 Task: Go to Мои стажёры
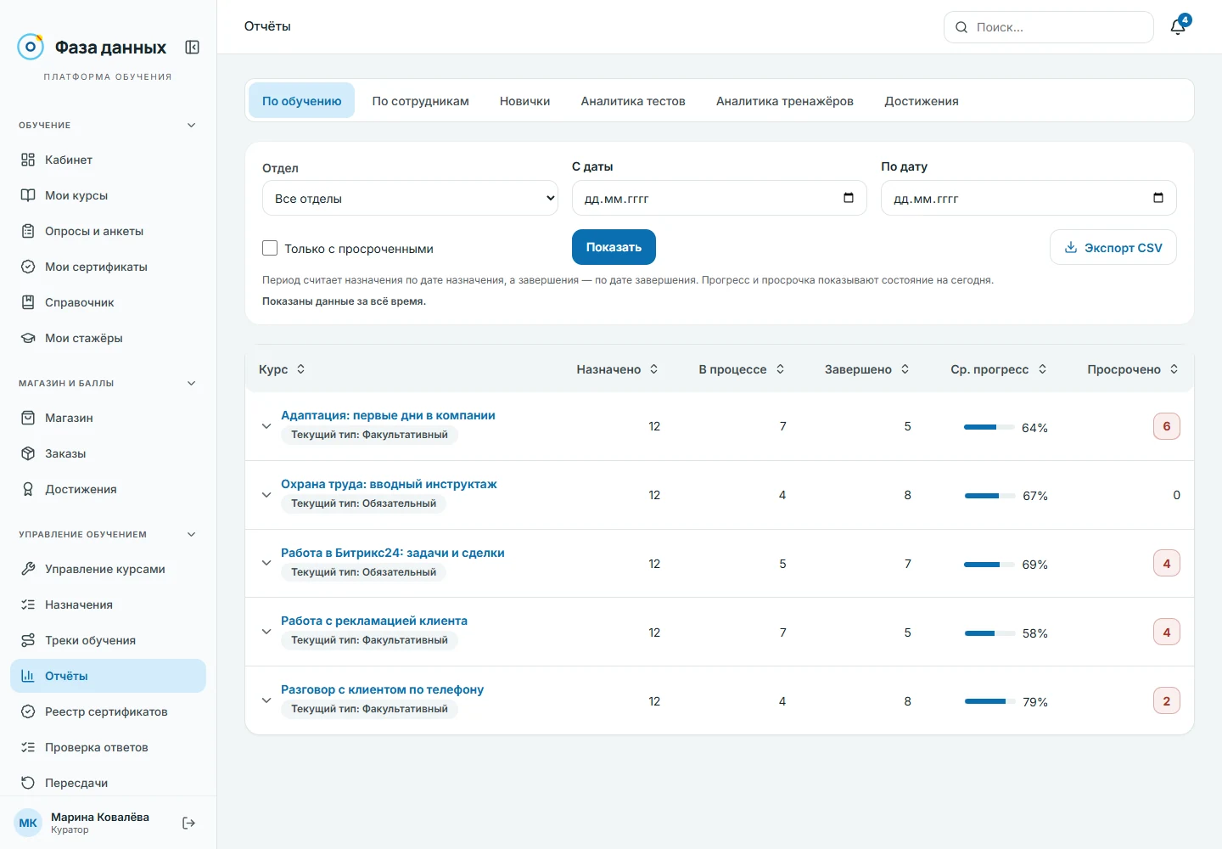[x=108, y=338]
